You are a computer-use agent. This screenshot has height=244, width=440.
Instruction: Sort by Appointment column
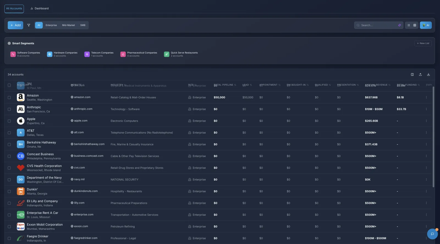pos(270,85)
